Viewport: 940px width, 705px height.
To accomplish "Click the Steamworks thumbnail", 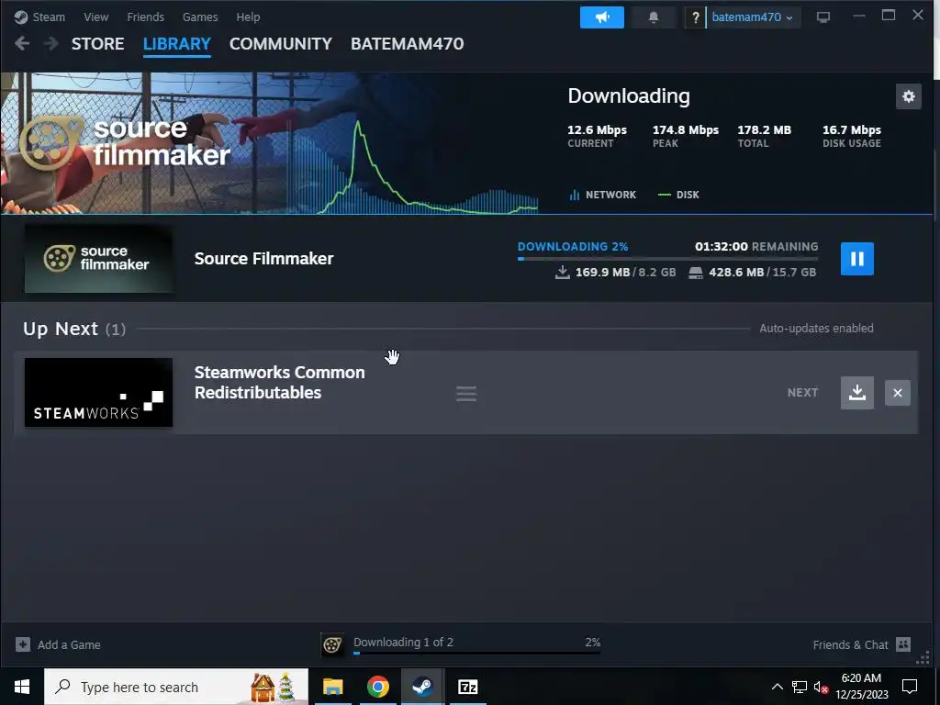I will point(98,393).
